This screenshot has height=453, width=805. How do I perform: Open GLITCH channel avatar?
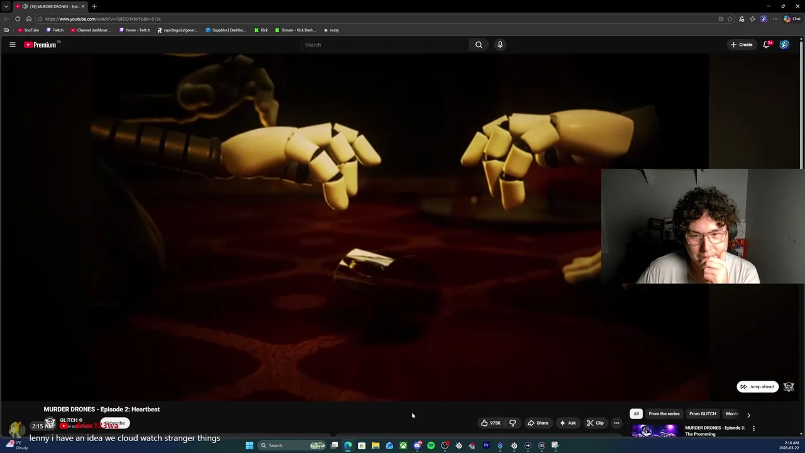[x=50, y=423]
